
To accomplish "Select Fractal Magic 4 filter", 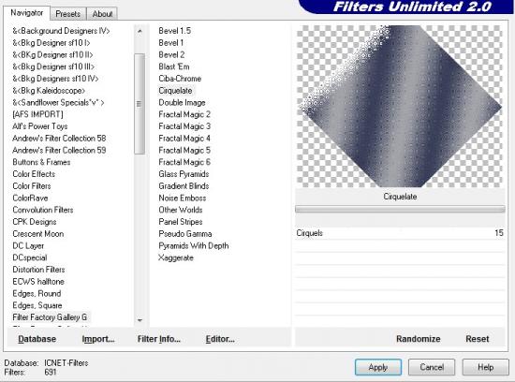I will 184,139.
